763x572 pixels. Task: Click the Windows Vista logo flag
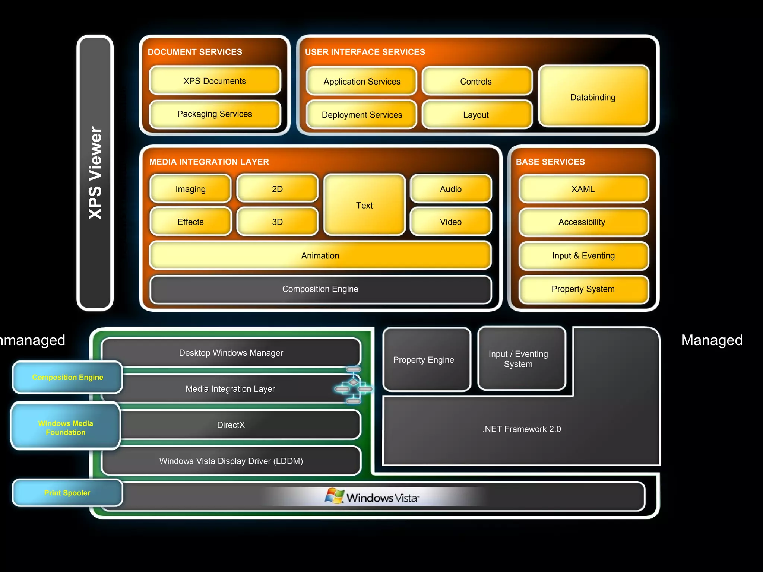coord(334,496)
